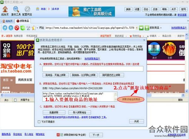Click the 删除商品 link
This screenshot has height=139, width=189.
click(x=6, y=134)
